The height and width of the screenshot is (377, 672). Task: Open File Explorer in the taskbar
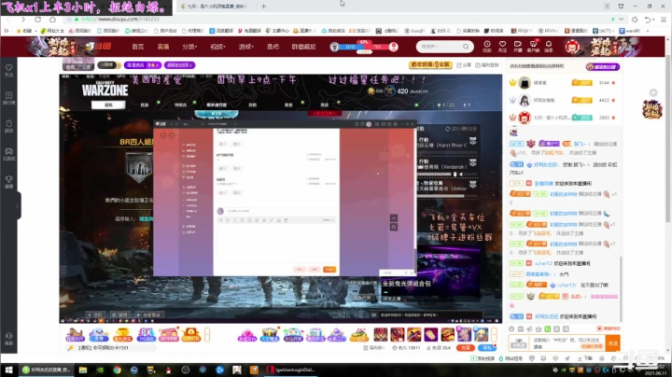coord(83,370)
